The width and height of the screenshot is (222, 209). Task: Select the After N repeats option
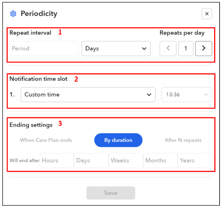[x=183, y=140]
